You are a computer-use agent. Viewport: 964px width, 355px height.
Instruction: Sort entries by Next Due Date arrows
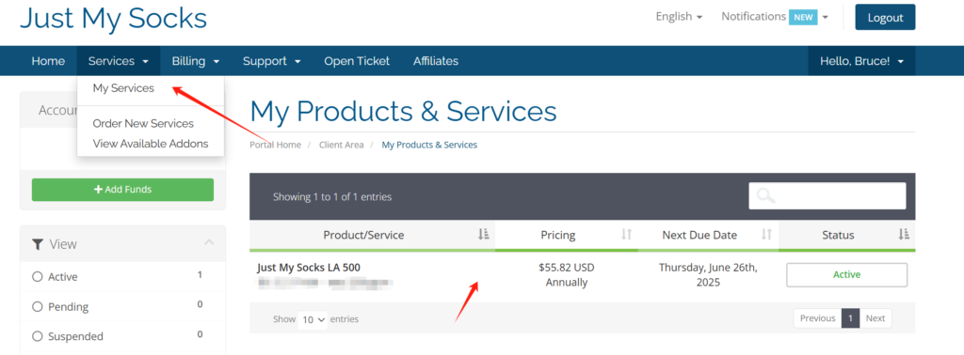pos(766,234)
